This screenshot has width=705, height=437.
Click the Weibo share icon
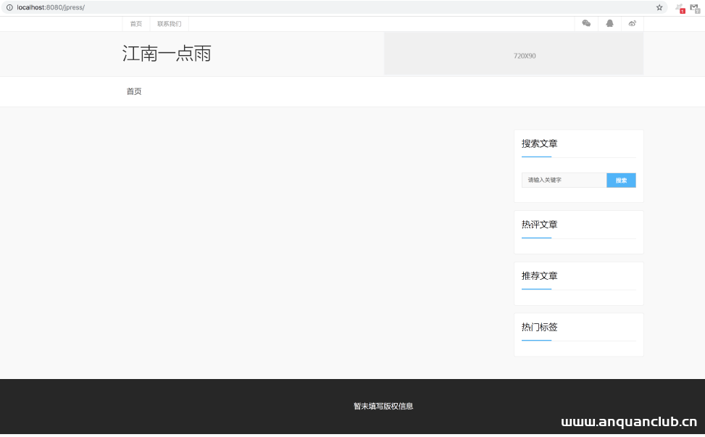(x=632, y=23)
